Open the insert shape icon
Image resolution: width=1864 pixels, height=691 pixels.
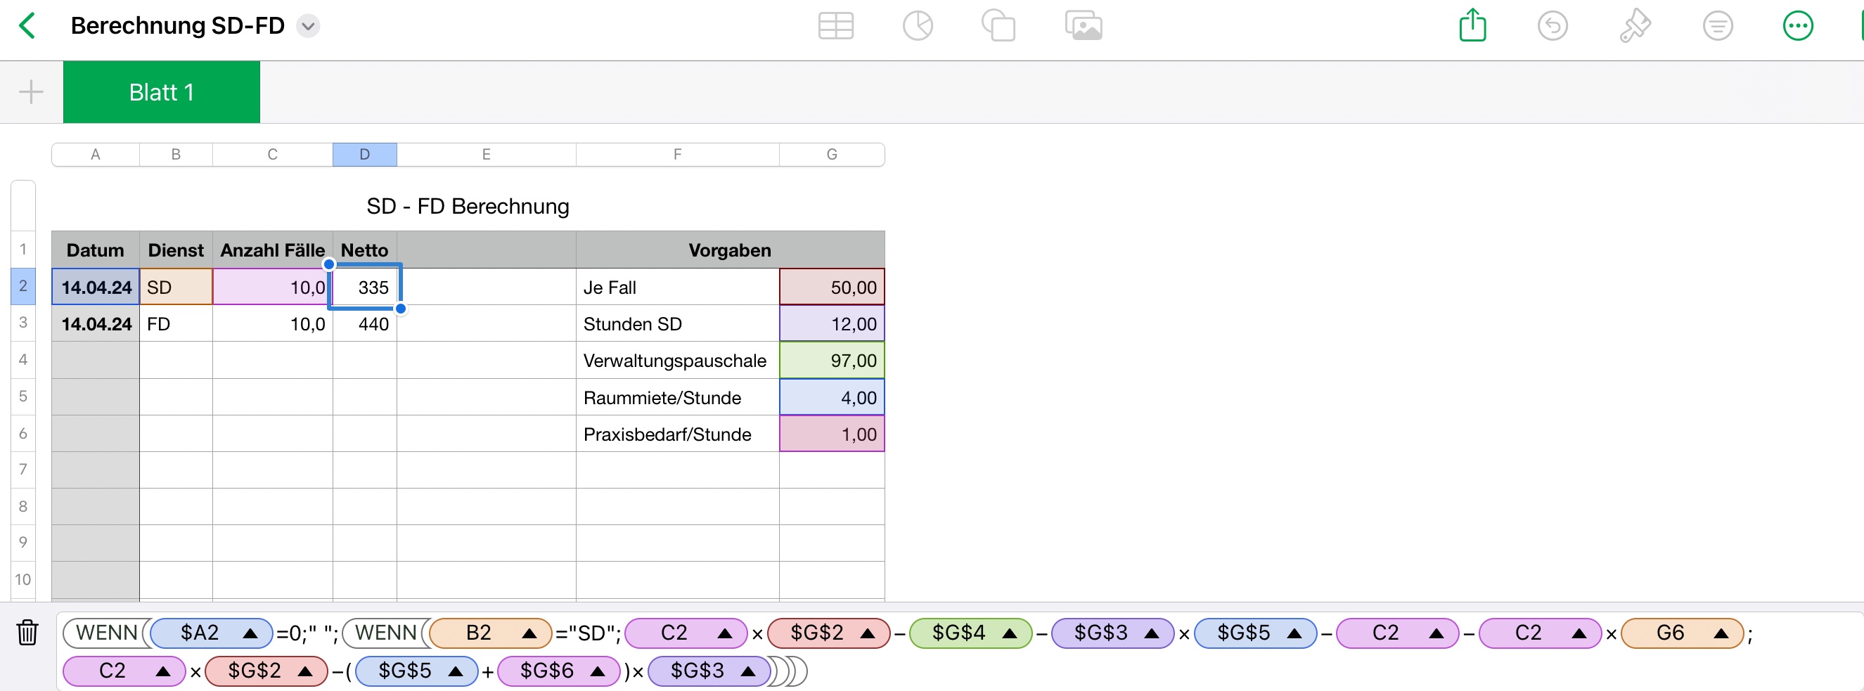click(x=998, y=26)
